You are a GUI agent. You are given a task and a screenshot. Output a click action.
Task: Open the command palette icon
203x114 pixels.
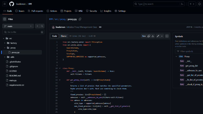click(x=182, y=4)
